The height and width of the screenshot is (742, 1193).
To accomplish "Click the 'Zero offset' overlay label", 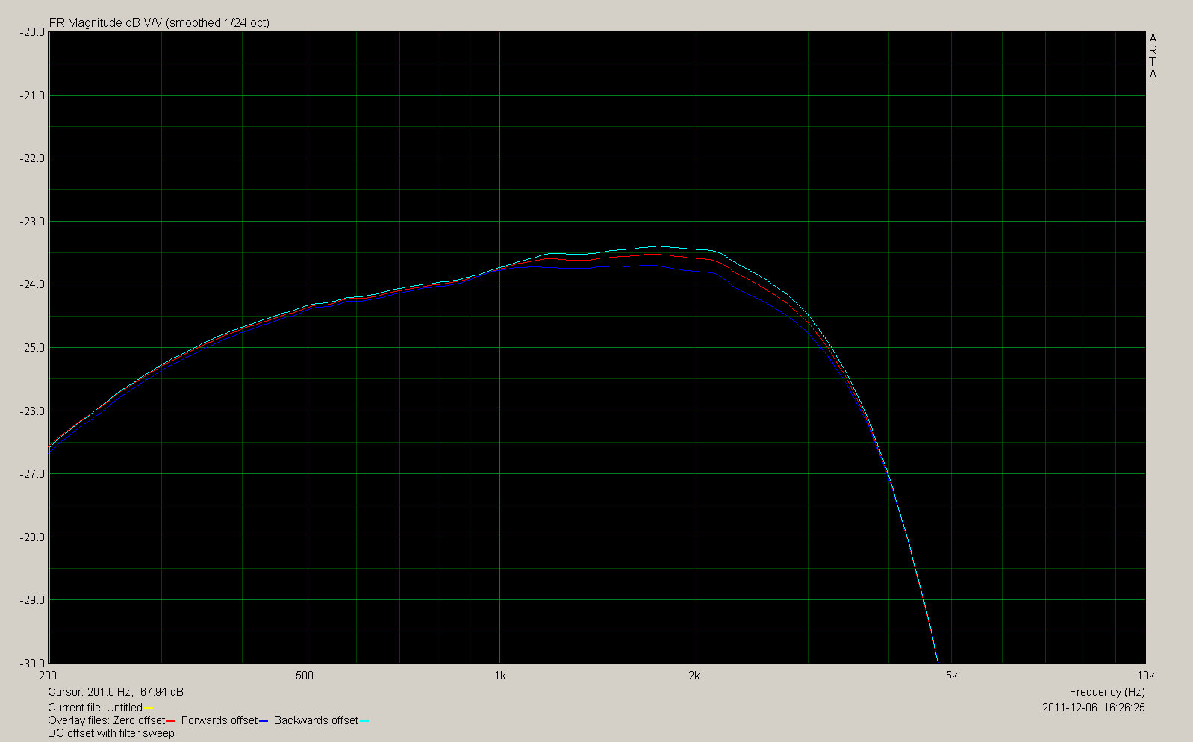I will tap(139, 720).
